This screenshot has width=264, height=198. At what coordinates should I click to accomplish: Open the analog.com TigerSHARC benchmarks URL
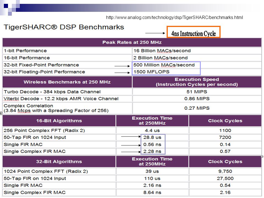174,17
